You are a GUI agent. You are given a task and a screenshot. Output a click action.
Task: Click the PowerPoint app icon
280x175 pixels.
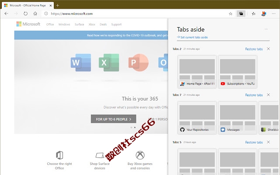click(x=138, y=63)
